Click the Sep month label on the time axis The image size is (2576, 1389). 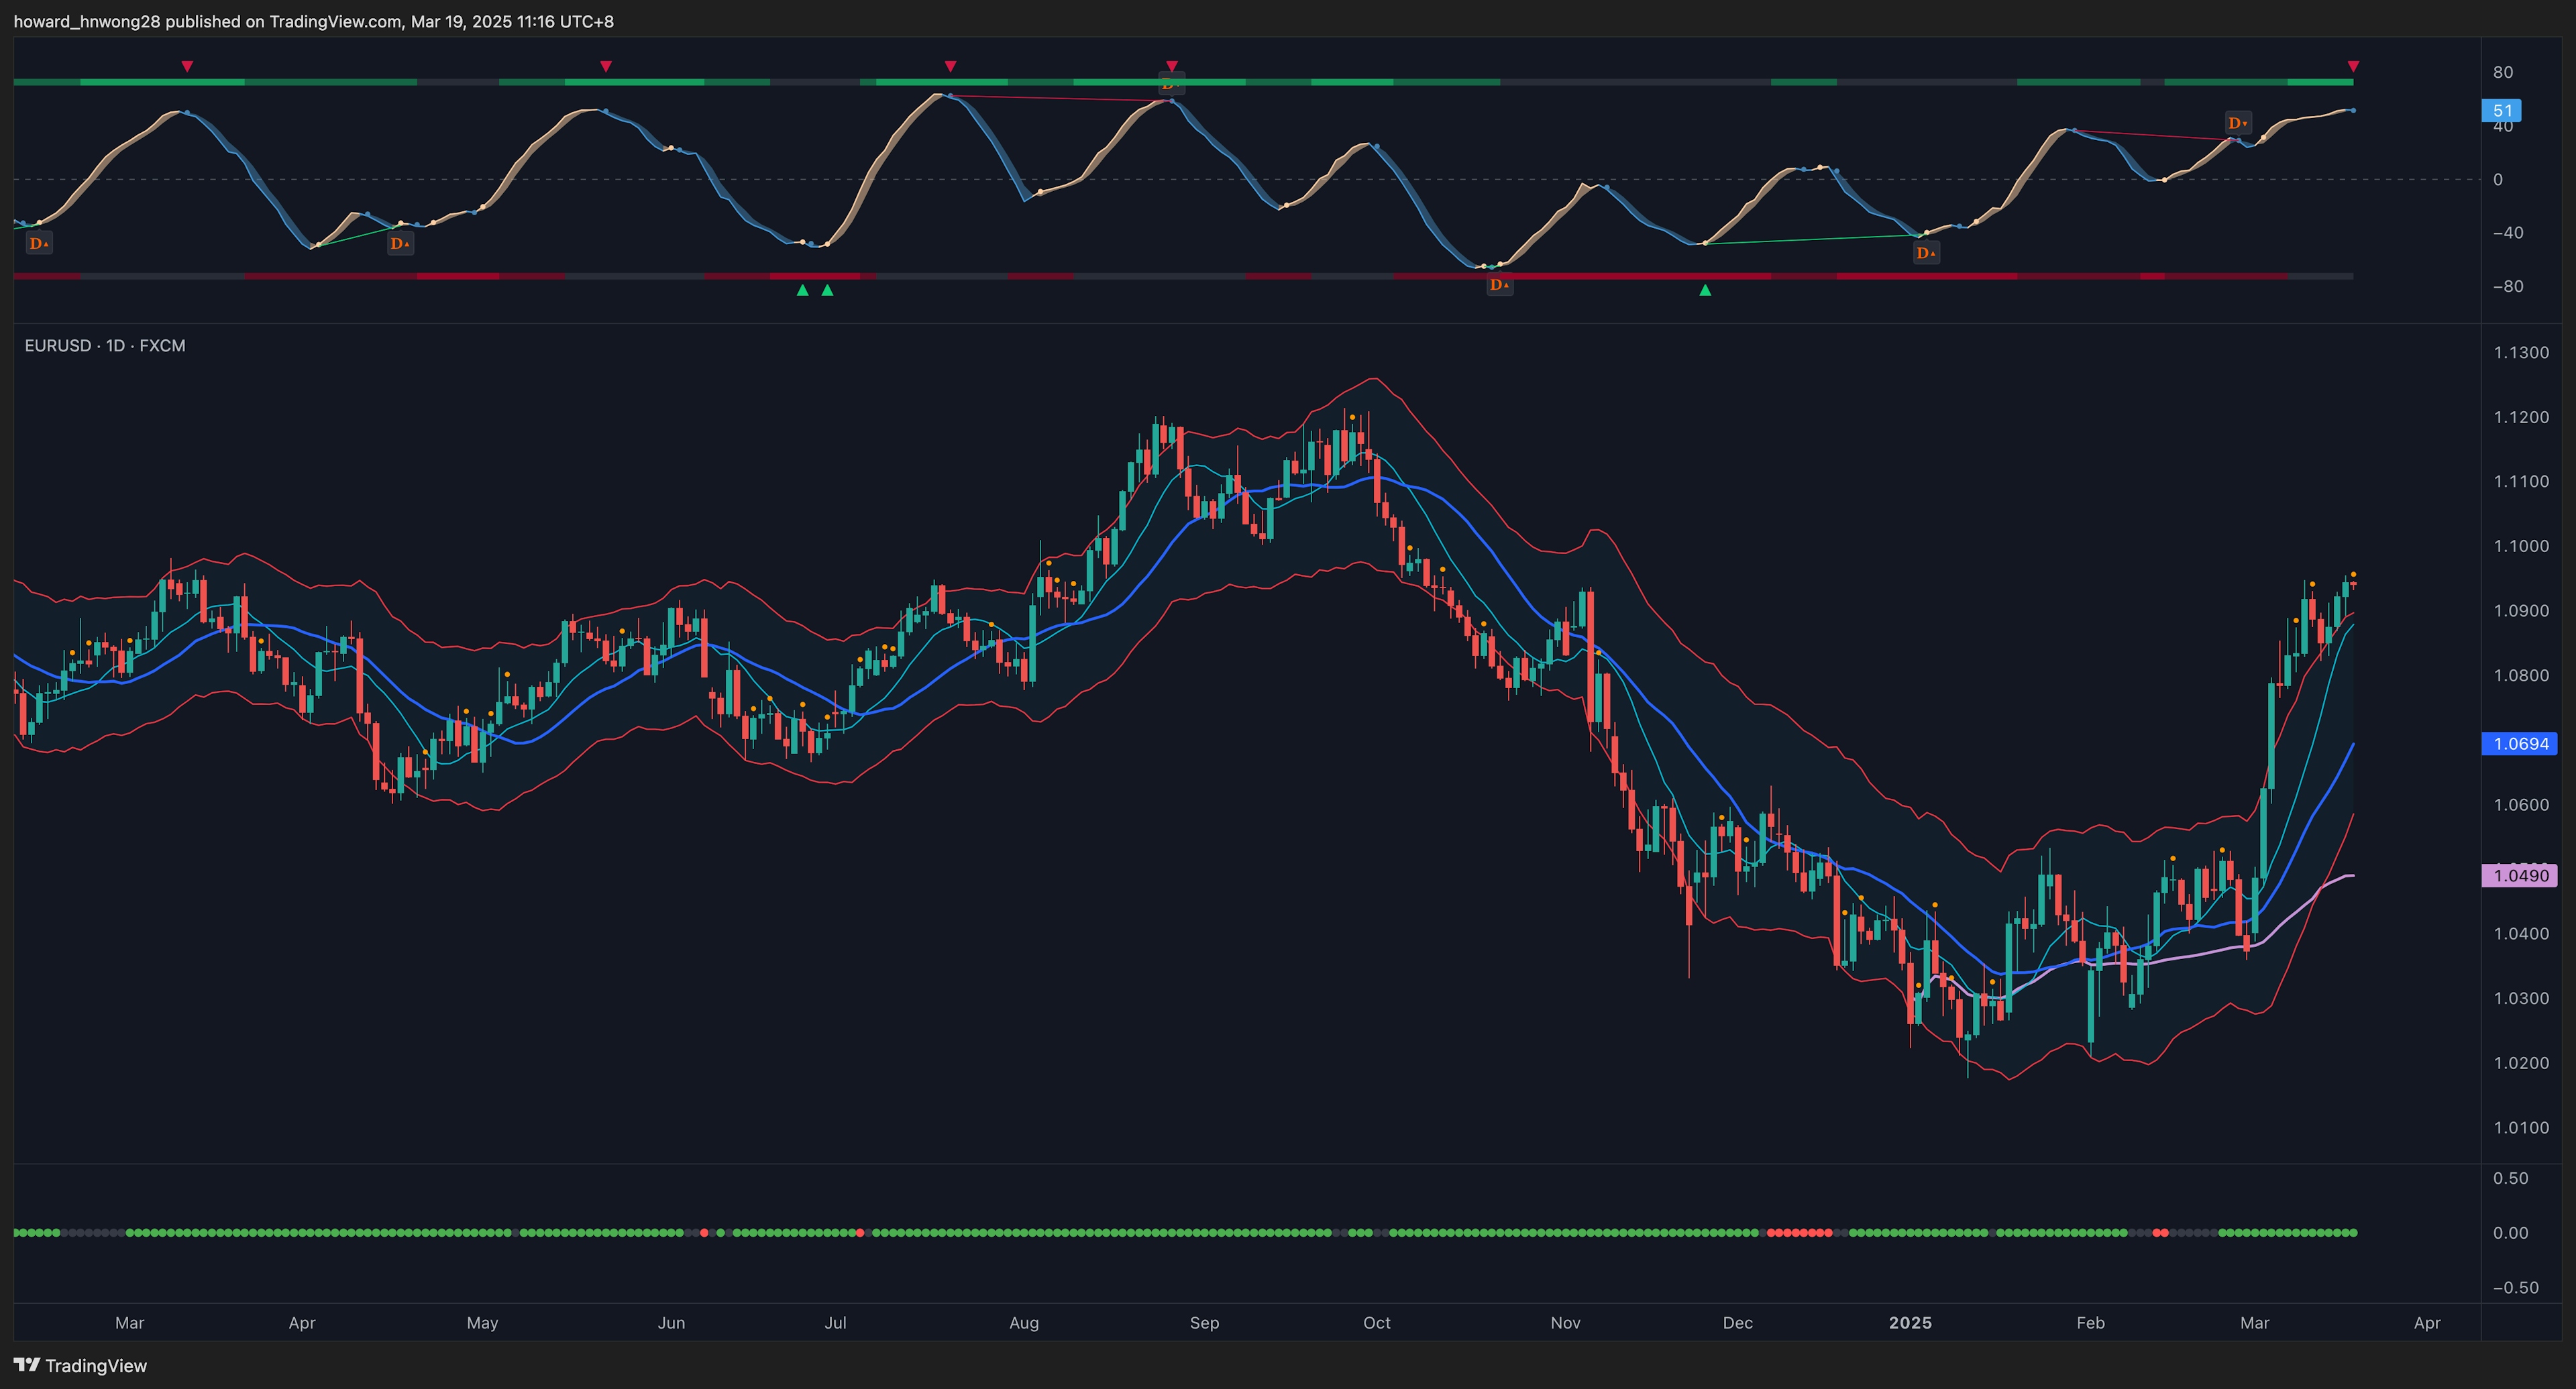click(x=1204, y=1322)
